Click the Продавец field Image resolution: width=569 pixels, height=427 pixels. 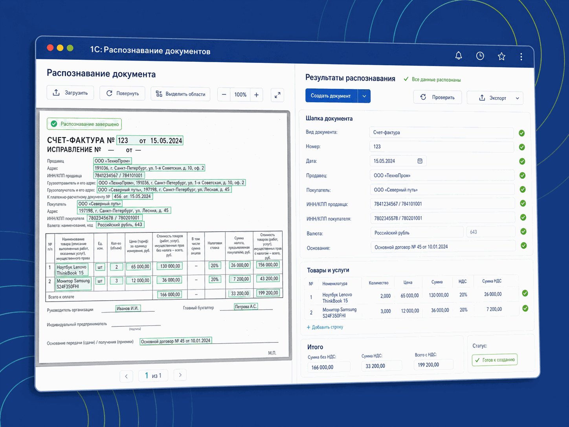tap(442, 175)
